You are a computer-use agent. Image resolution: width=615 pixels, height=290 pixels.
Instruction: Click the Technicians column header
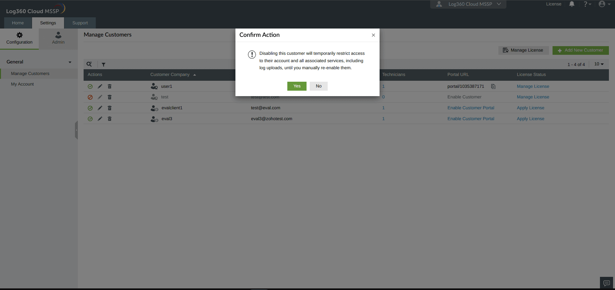(394, 75)
